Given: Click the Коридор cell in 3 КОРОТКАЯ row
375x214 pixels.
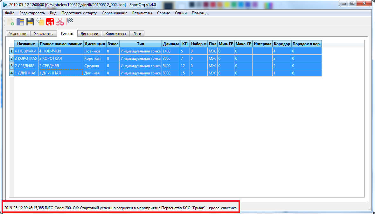Looking at the screenshot, I should coord(282,58).
